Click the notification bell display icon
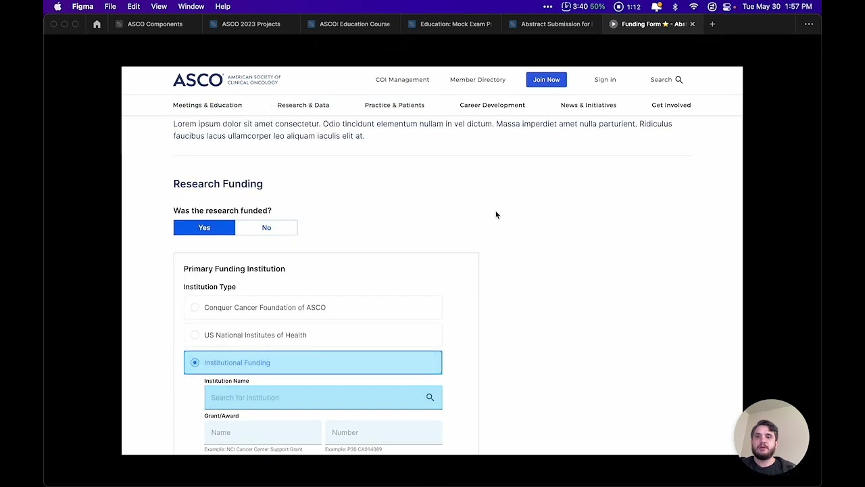 (x=656, y=7)
